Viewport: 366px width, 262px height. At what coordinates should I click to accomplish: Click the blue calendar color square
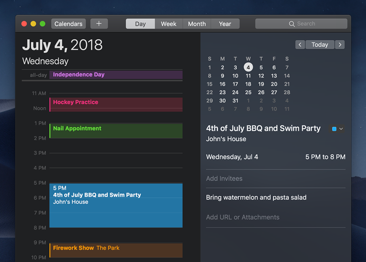click(334, 129)
